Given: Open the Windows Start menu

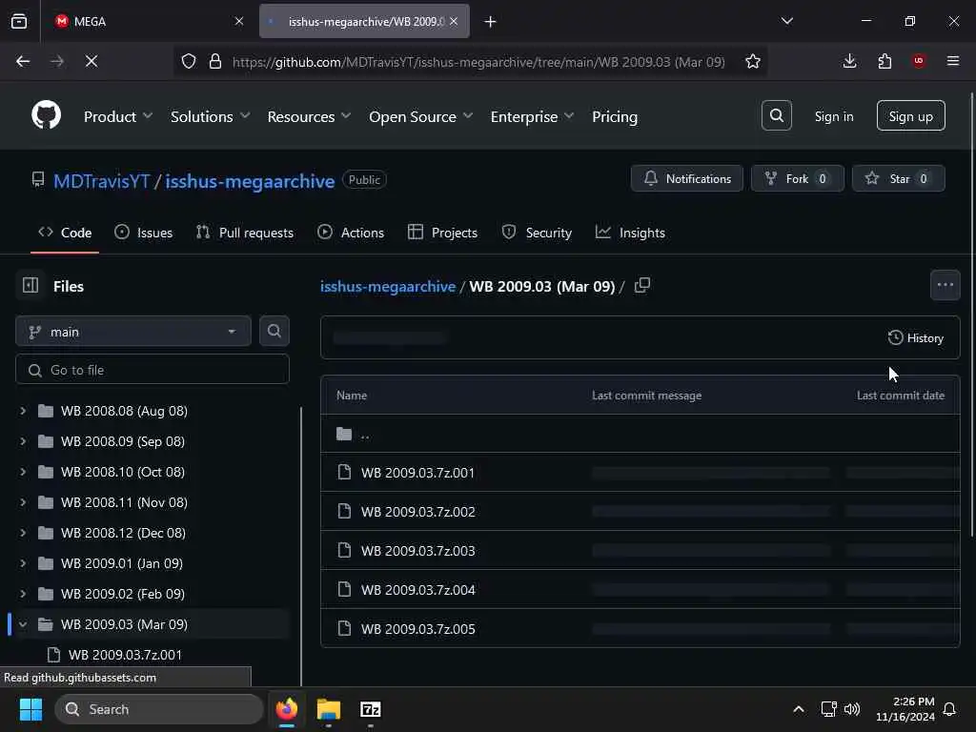Looking at the screenshot, I should (x=30, y=709).
